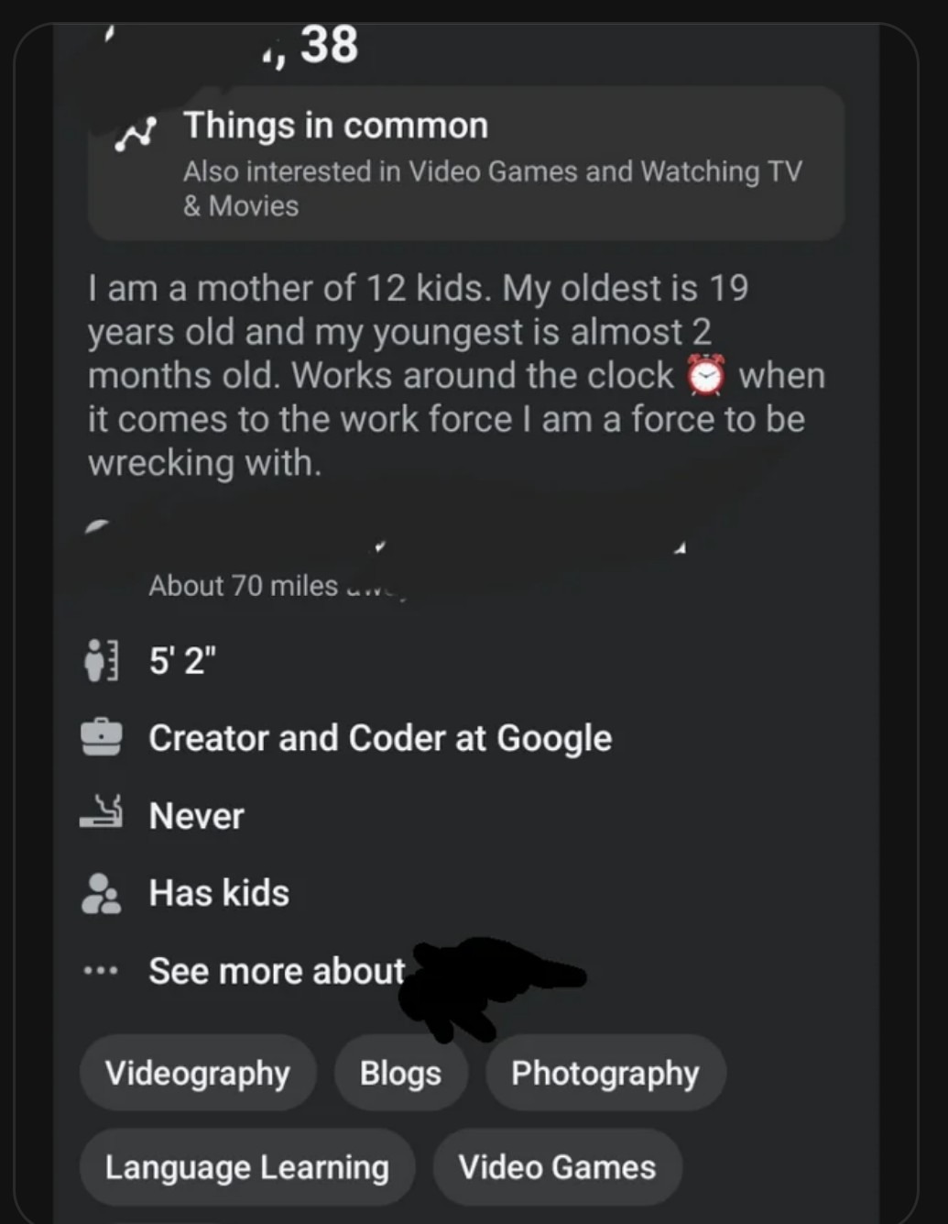This screenshot has height=1224, width=948.
Task: Select the Language Learning interest tag
Action: (x=247, y=1167)
